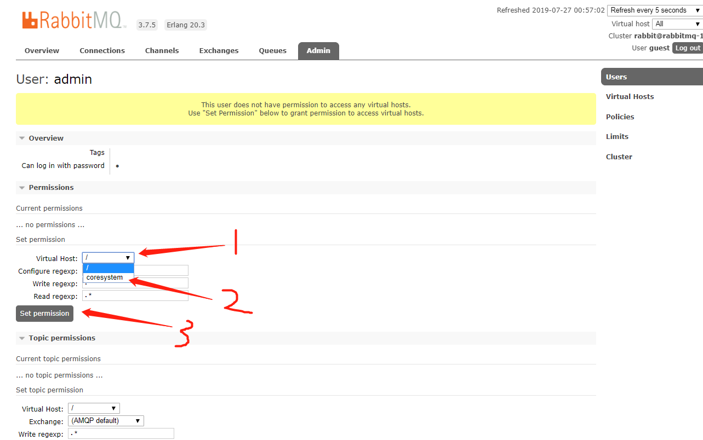This screenshot has width=703, height=440.
Task: Open the topic permission Virtual Host dropdown
Action: (94, 408)
